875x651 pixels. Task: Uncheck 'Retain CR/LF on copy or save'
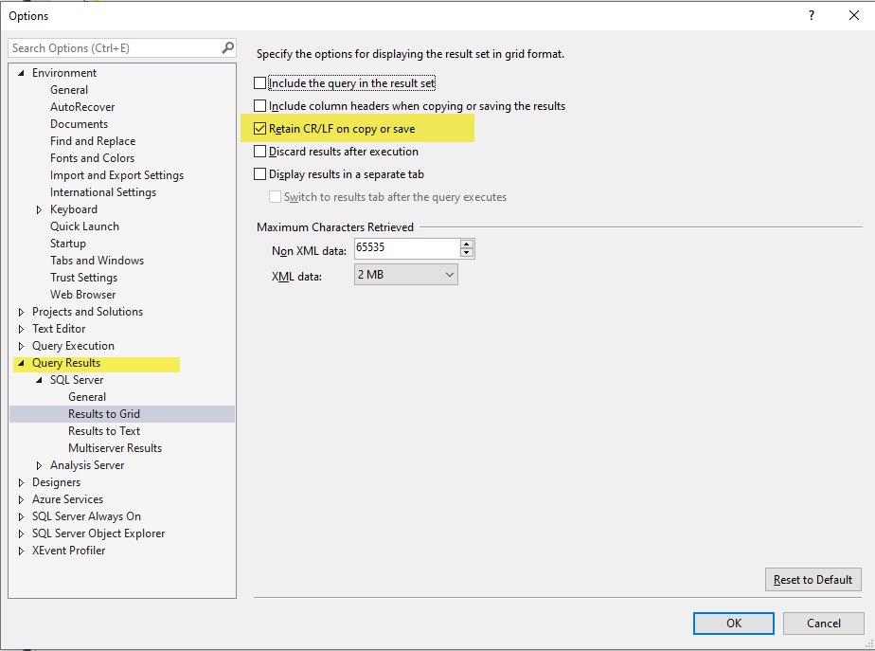coord(260,128)
